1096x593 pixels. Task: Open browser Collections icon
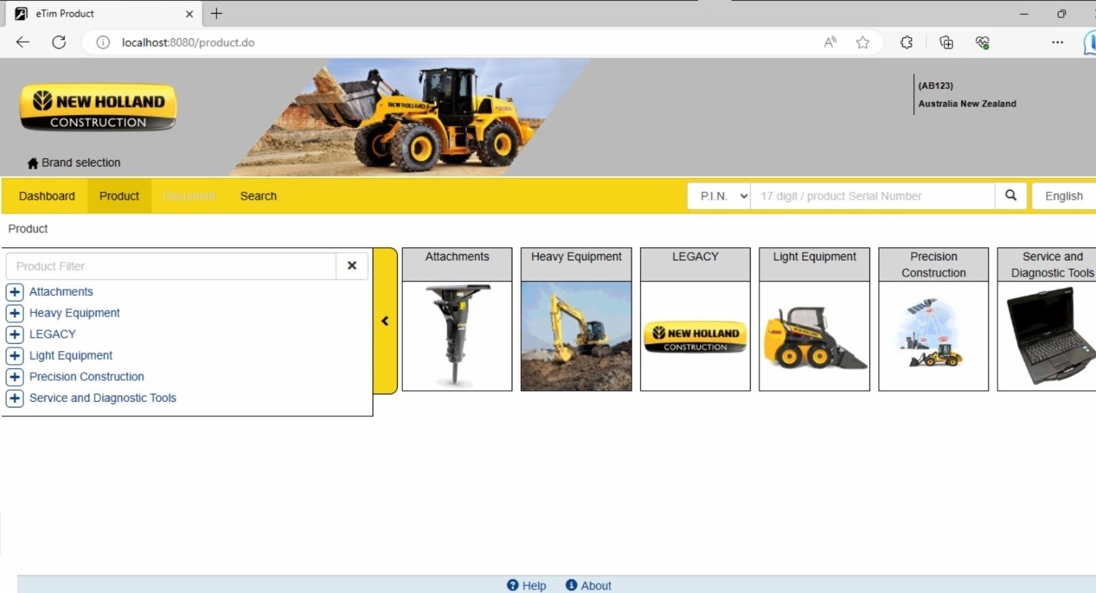coord(946,42)
